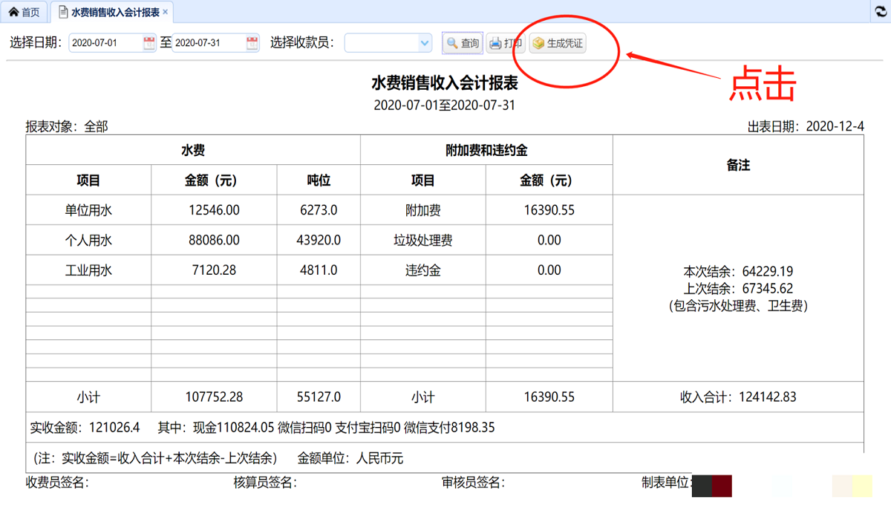This screenshot has width=891, height=505.
Task: Open the calendar picker for the end date
Action: pyautogui.click(x=252, y=42)
